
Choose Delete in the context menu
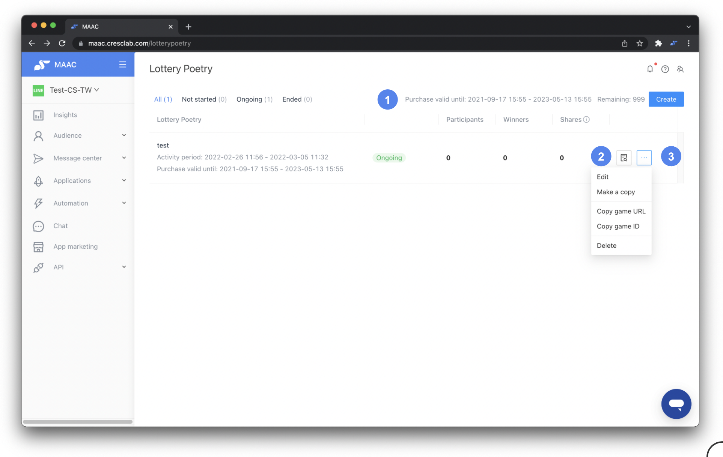point(606,245)
